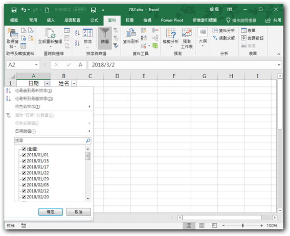
Task: Open the 日期 column filter dropdown
Action: [x=47, y=84]
